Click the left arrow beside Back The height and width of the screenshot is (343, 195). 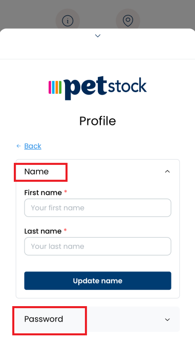tap(18, 146)
